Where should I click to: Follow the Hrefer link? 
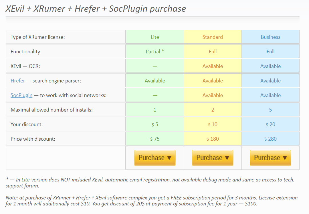click(18, 81)
